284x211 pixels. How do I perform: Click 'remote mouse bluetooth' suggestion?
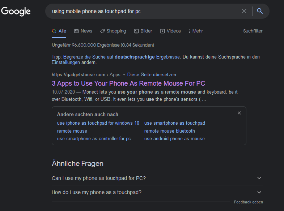170,131
